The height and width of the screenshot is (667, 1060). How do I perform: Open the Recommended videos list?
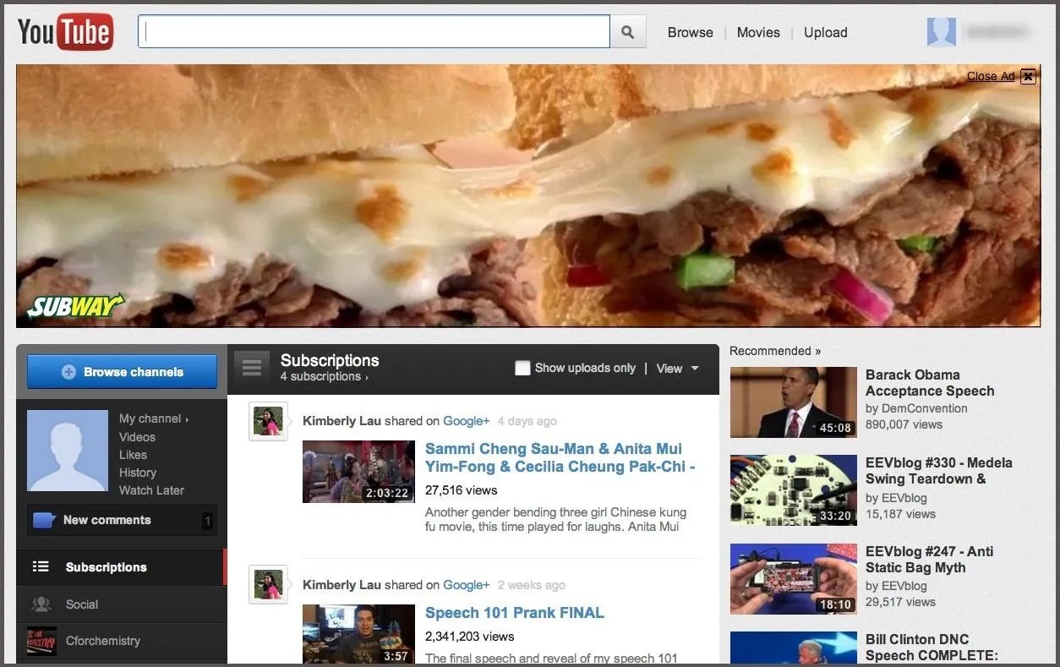[775, 351]
